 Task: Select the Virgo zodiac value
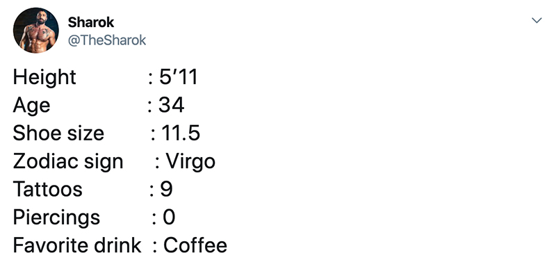point(190,161)
